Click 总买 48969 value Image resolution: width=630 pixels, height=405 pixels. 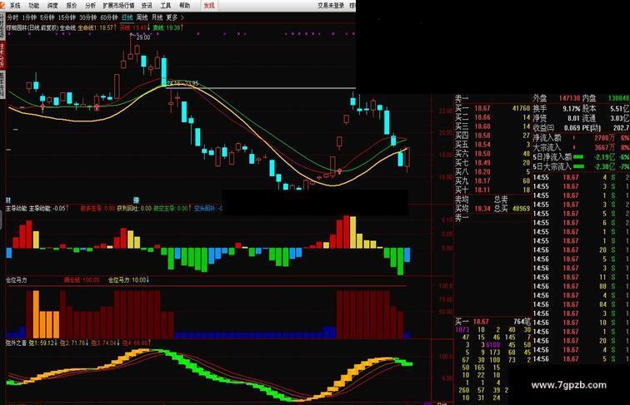(521, 209)
